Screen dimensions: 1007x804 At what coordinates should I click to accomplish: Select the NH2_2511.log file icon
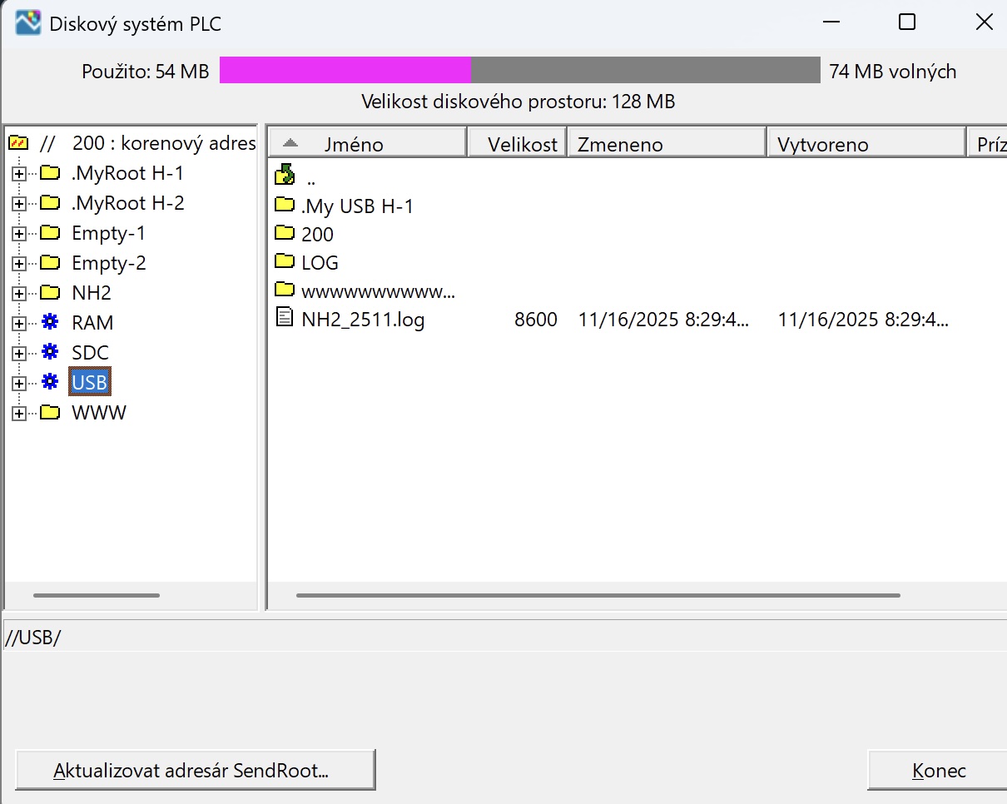[x=285, y=318]
